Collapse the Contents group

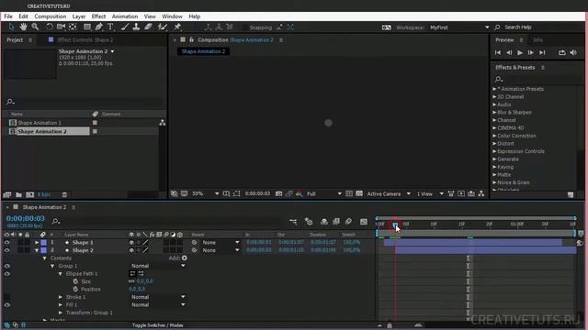click(45, 258)
